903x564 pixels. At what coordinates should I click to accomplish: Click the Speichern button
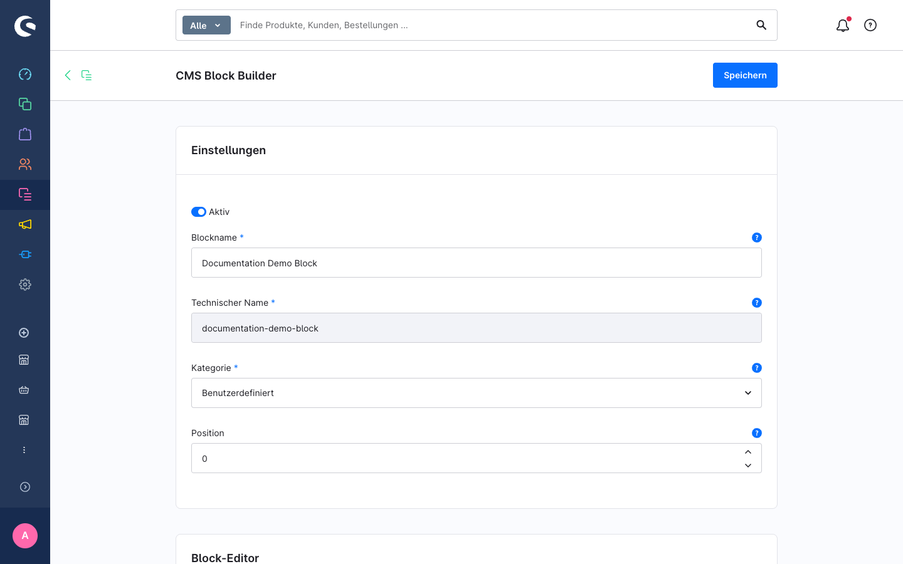745,75
